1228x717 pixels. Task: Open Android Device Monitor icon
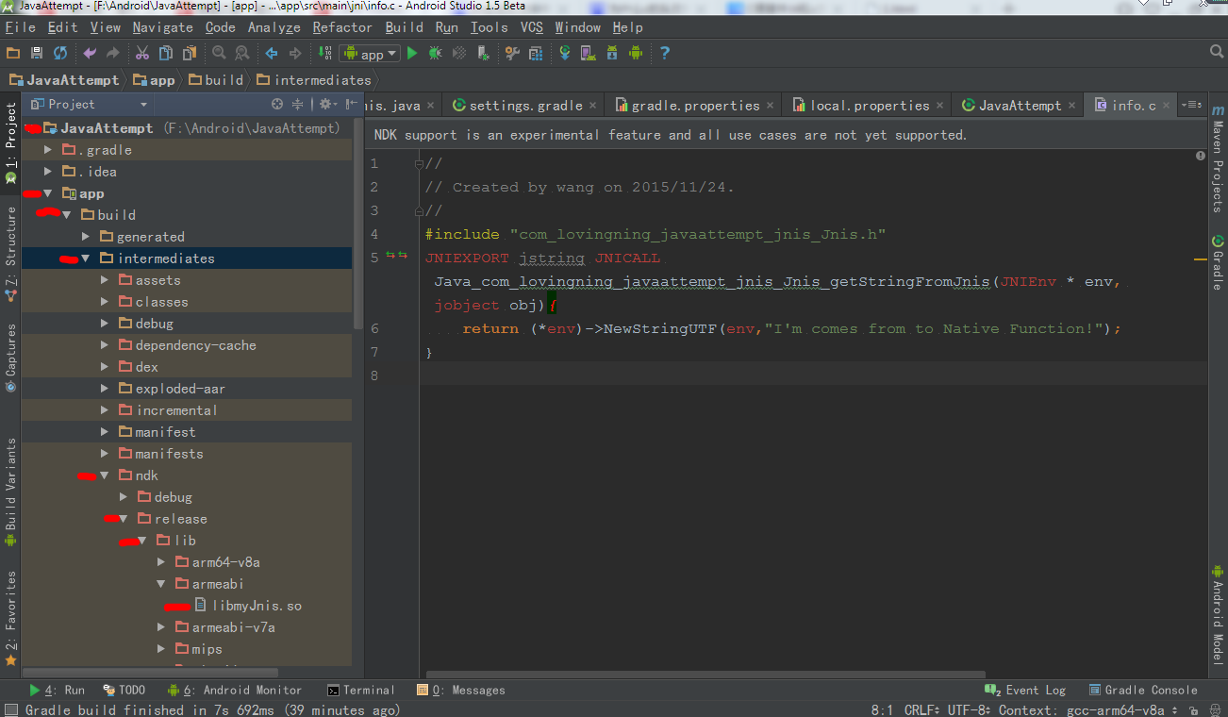pos(636,54)
